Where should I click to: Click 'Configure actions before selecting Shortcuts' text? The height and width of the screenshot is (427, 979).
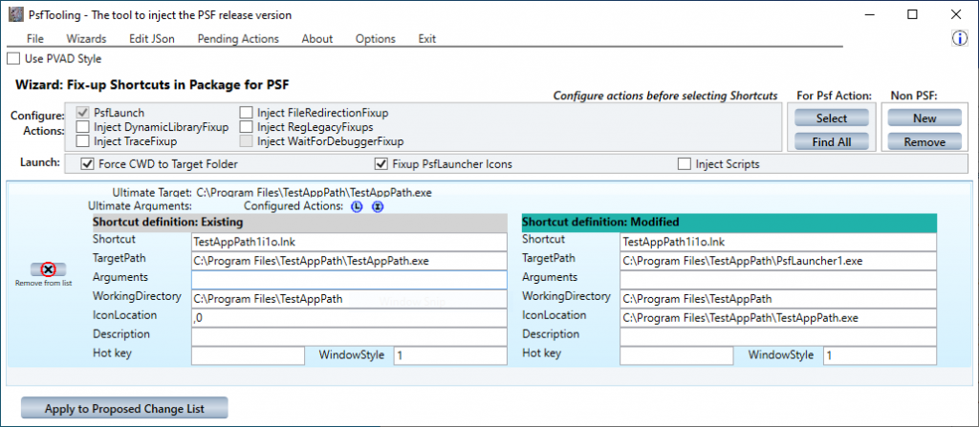pos(665,96)
